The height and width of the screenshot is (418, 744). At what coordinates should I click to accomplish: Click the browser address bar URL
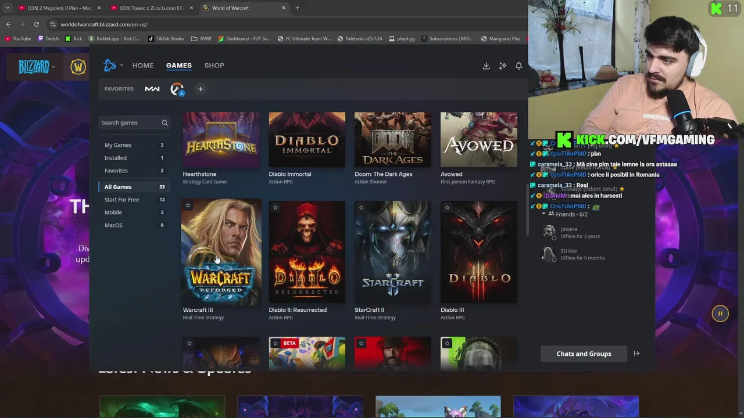pos(104,24)
